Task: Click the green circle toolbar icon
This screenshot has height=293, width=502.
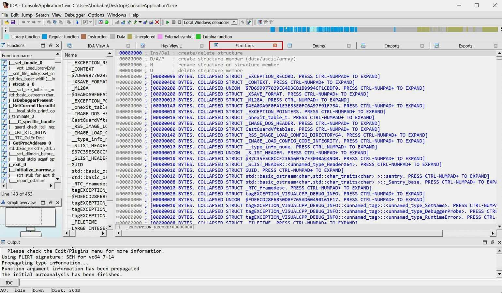Action: coord(107,22)
